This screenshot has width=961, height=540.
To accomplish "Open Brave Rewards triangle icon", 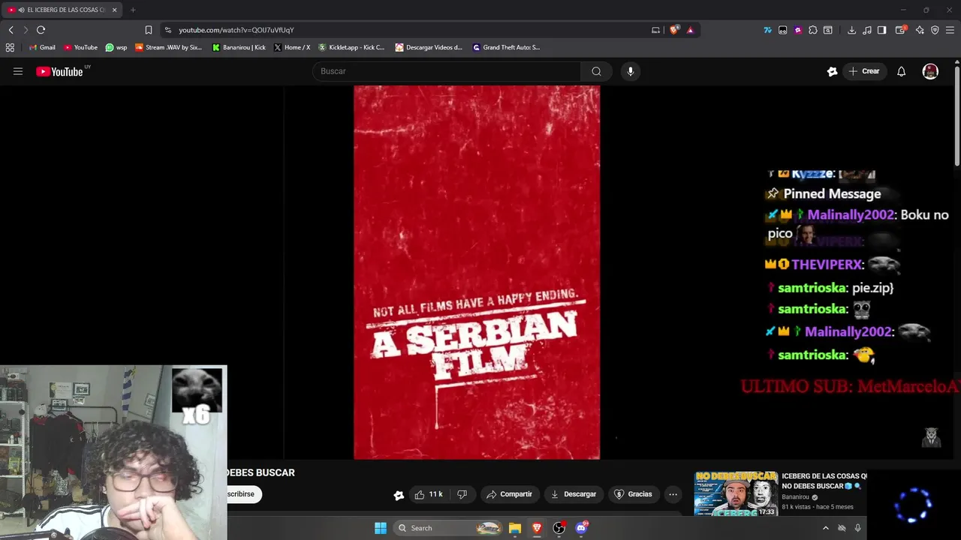I will click(690, 30).
